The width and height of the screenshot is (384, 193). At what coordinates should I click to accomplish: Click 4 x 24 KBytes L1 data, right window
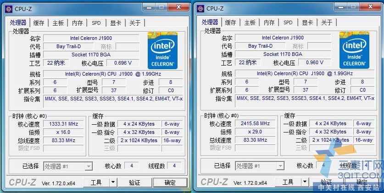pyautogui.click(x=331, y=123)
